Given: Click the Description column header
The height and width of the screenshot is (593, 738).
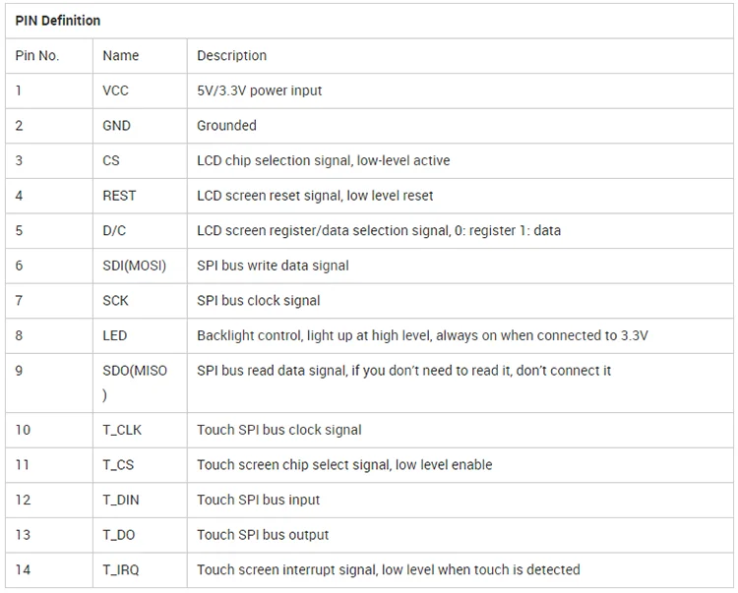Looking at the screenshot, I should click(x=231, y=56).
